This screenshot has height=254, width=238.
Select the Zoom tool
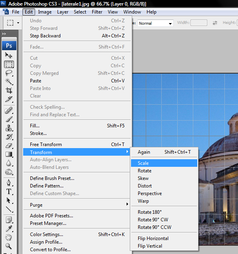click(9, 246)
